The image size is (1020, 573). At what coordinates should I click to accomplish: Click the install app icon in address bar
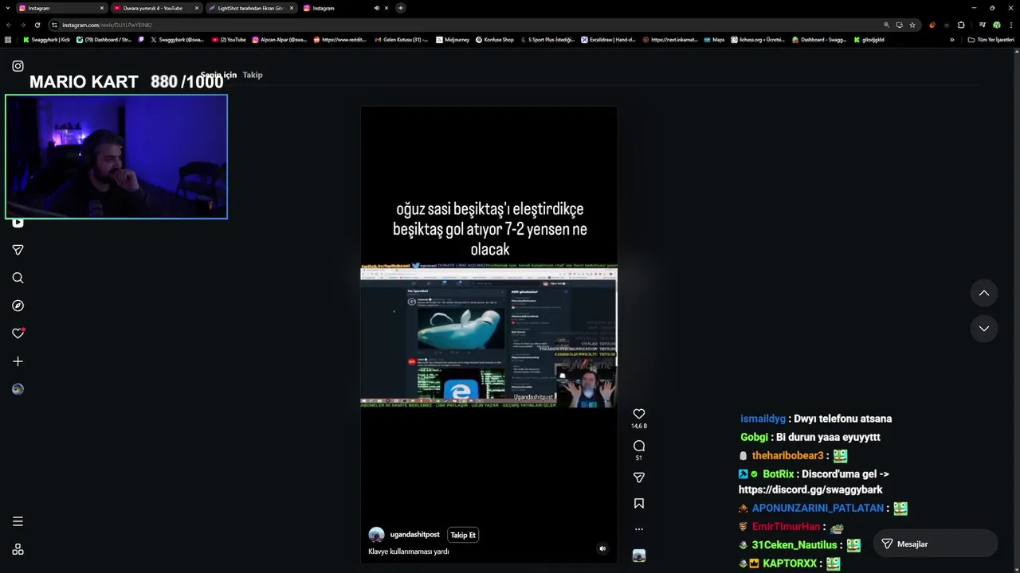click(899, 25)
